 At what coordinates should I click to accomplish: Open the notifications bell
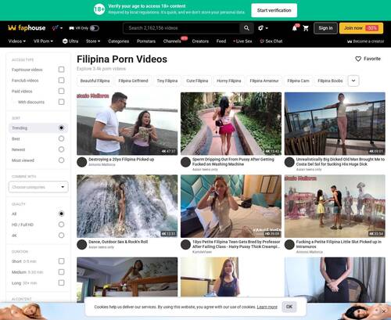(295, 28)
